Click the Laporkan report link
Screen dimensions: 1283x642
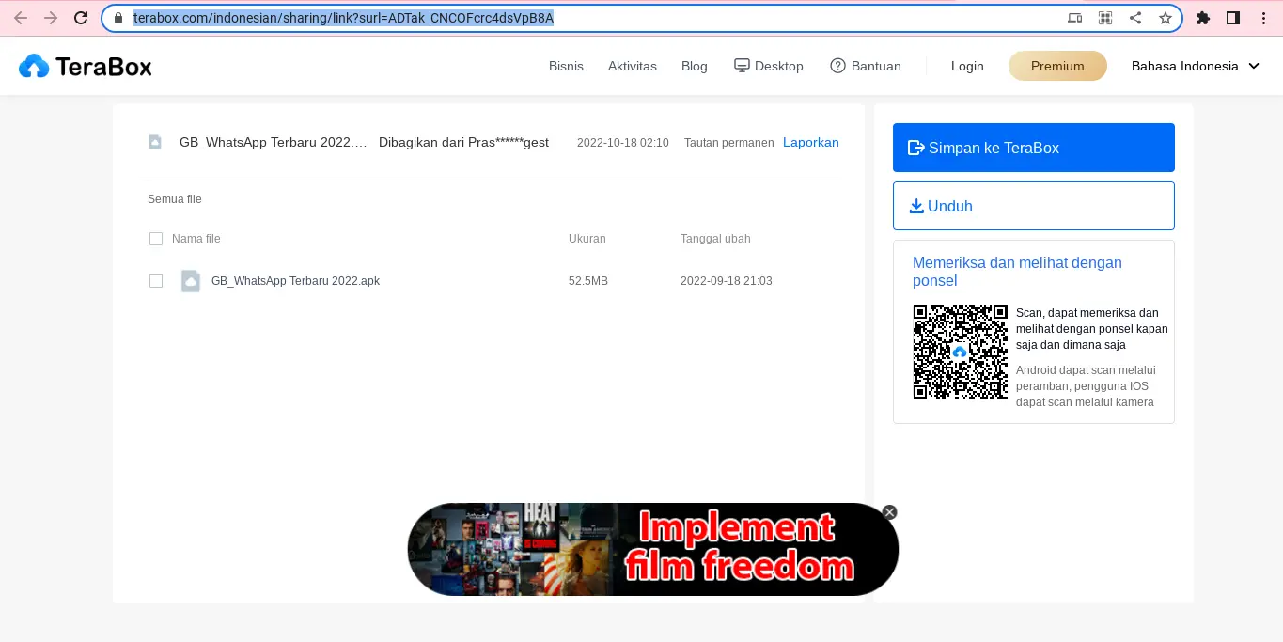811,142
